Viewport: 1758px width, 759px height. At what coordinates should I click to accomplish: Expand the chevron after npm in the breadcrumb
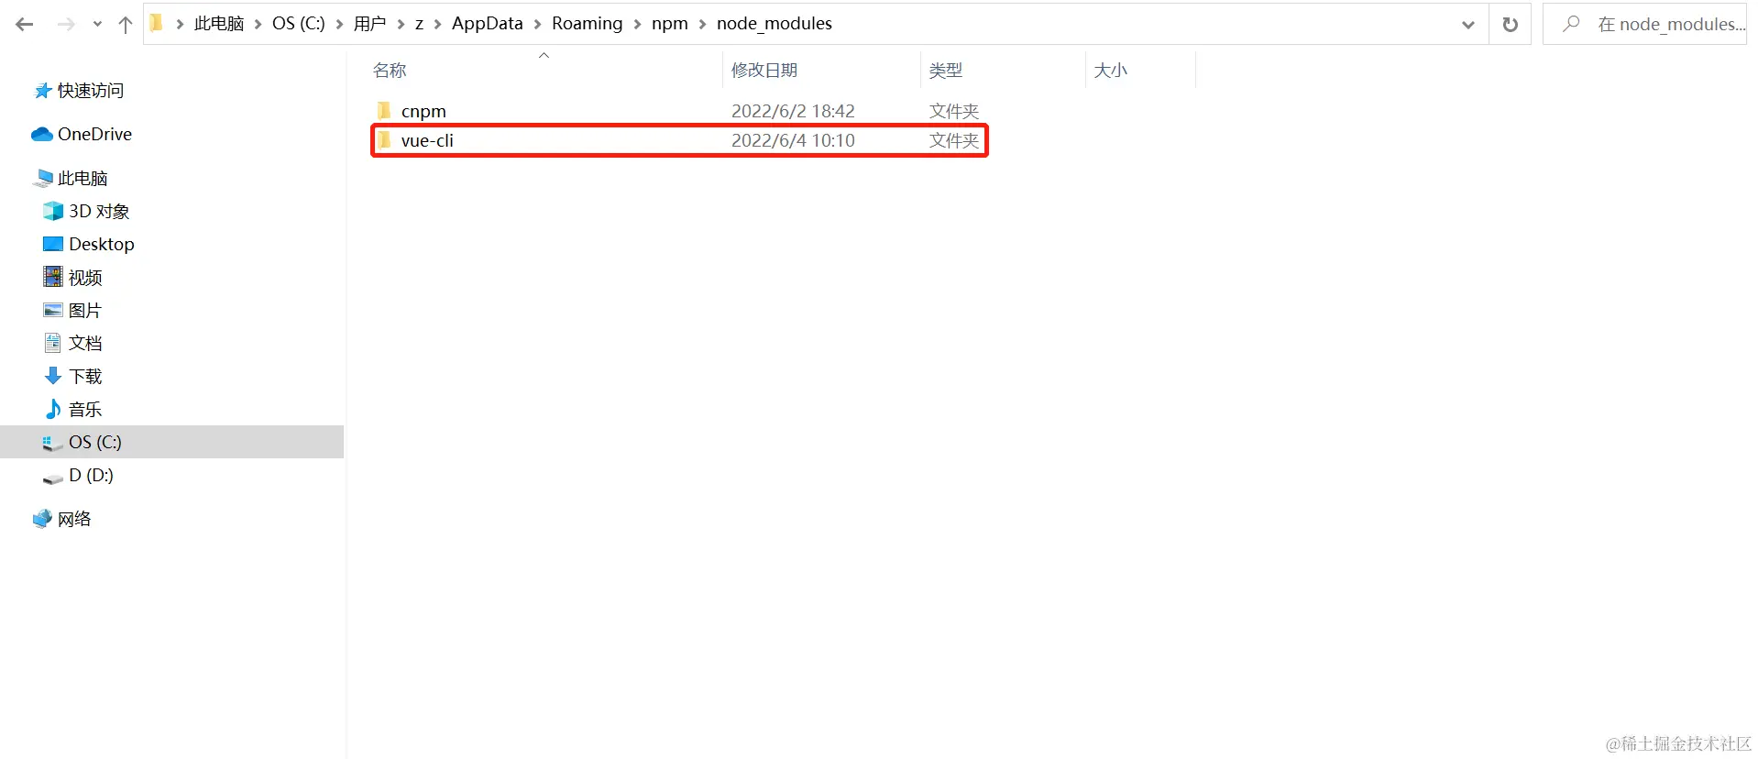point(703,24)
